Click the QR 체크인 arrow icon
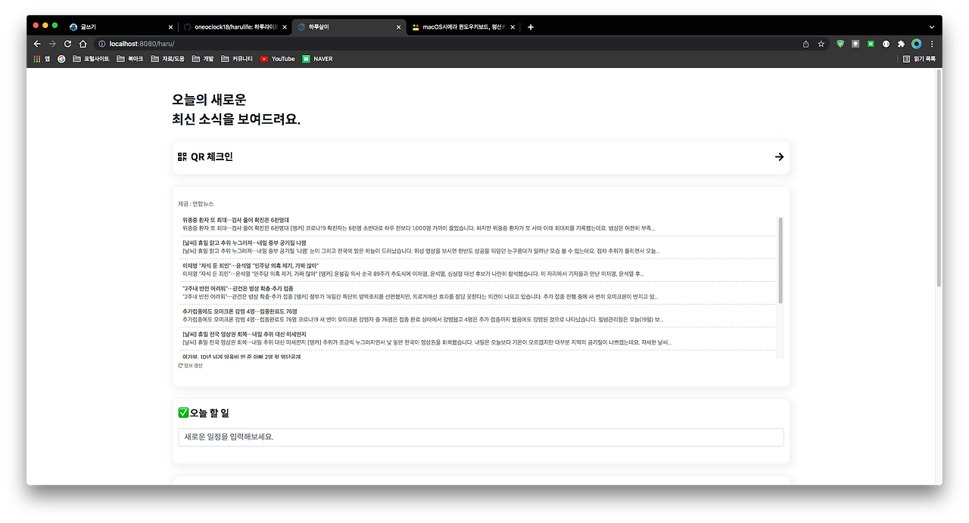 [779, 157]
